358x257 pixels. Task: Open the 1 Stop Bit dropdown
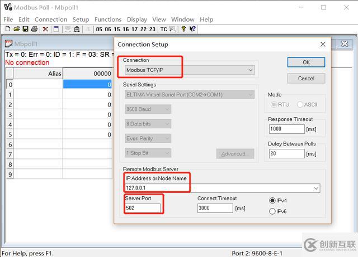point(148,153)
